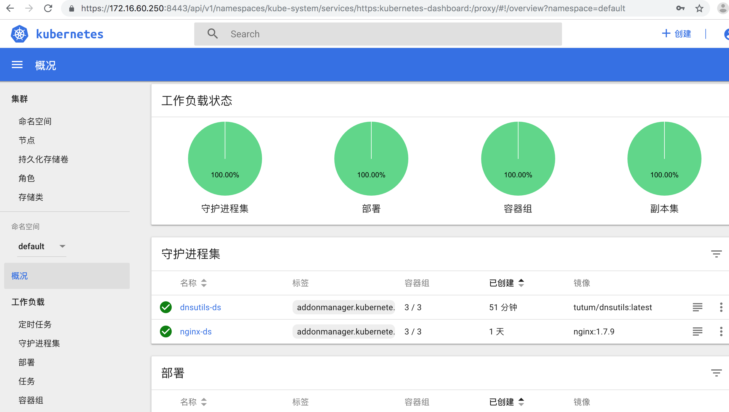Click 3 / 3 pod count for dnsutils-ds
Screen dimensions: 729x412
413,307
